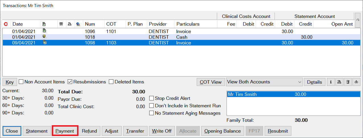Check Don't Include in Statement Run
The width and height of the screenshot is (363, 138).
pos(152,106)
